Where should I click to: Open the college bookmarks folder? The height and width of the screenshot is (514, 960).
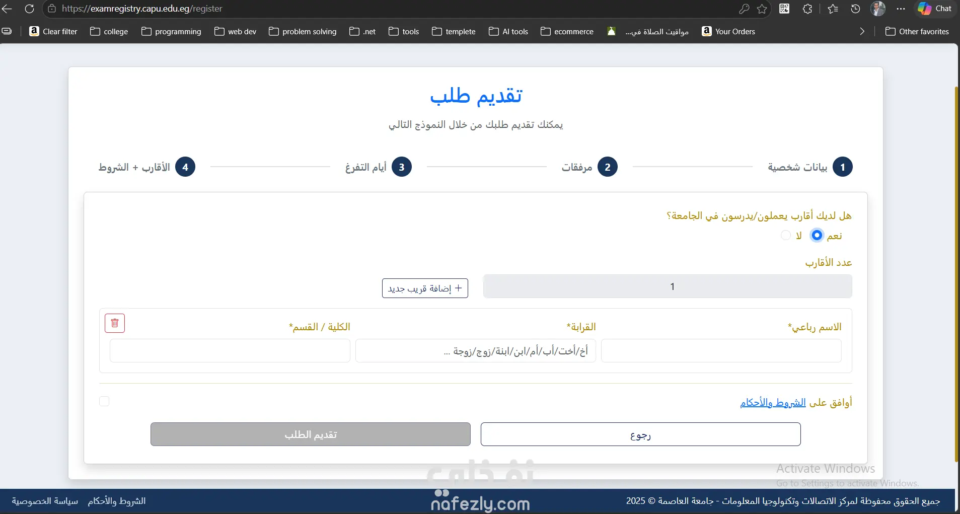click(x=109, y=31)
